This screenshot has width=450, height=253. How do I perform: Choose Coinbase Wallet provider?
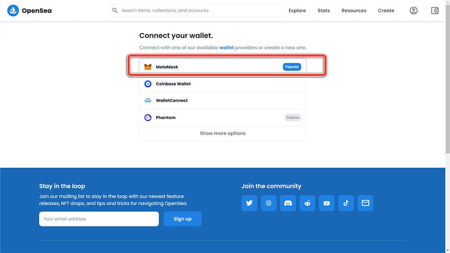(222, 84)
